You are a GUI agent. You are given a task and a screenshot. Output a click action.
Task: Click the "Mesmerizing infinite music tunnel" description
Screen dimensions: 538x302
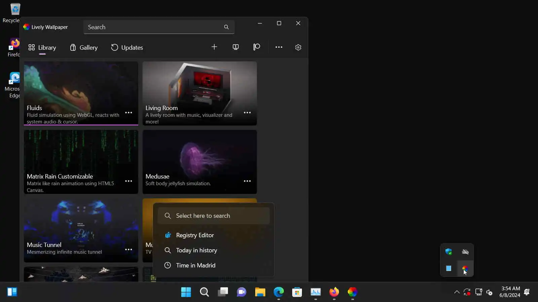(64, 252)
